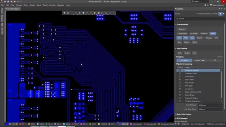Open the Snap Distance dropdown
This screenshot has width=226, height=127.
pyautogui.click(x=221, y=105)
